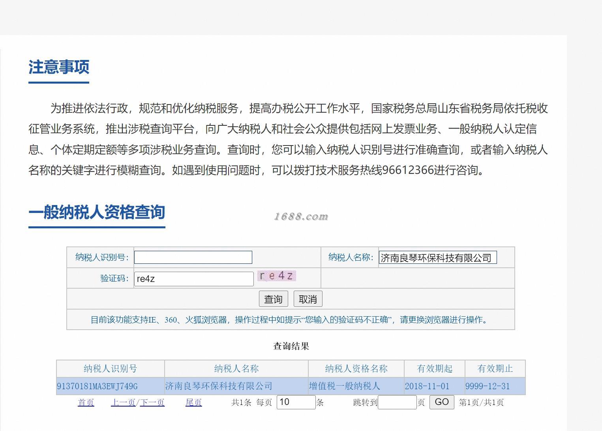Screen dimensions: 602x431
Task: Select taxpayer ID 91370181MA3EWJ749G cell
Action: [111, 386]
